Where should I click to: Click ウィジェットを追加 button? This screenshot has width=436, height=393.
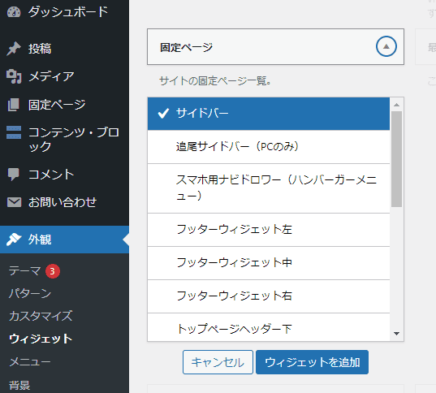pos(313,362)
